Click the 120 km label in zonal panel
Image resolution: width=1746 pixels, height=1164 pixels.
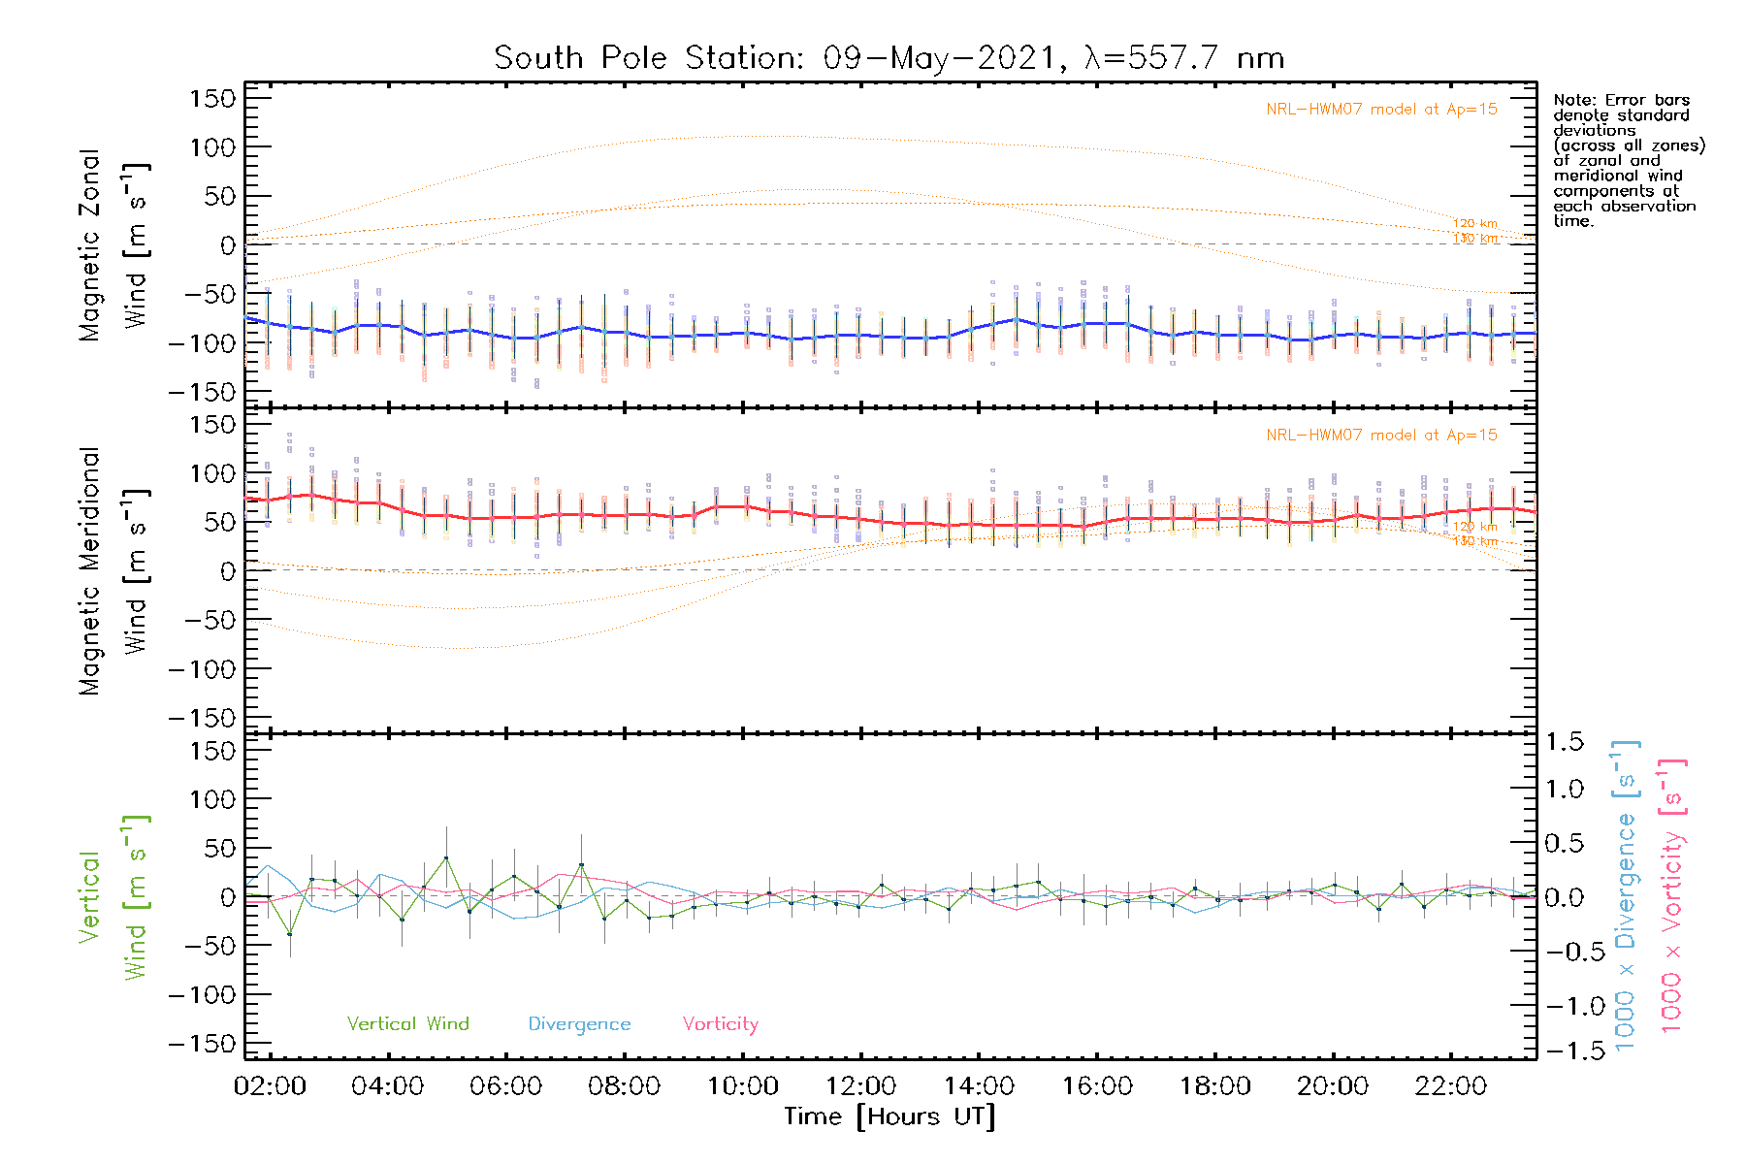1474,224
